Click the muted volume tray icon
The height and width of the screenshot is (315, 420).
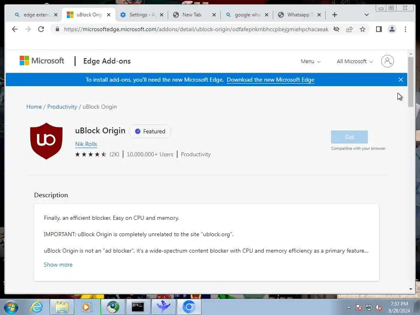pyautogui.click(x=379, y=308)
